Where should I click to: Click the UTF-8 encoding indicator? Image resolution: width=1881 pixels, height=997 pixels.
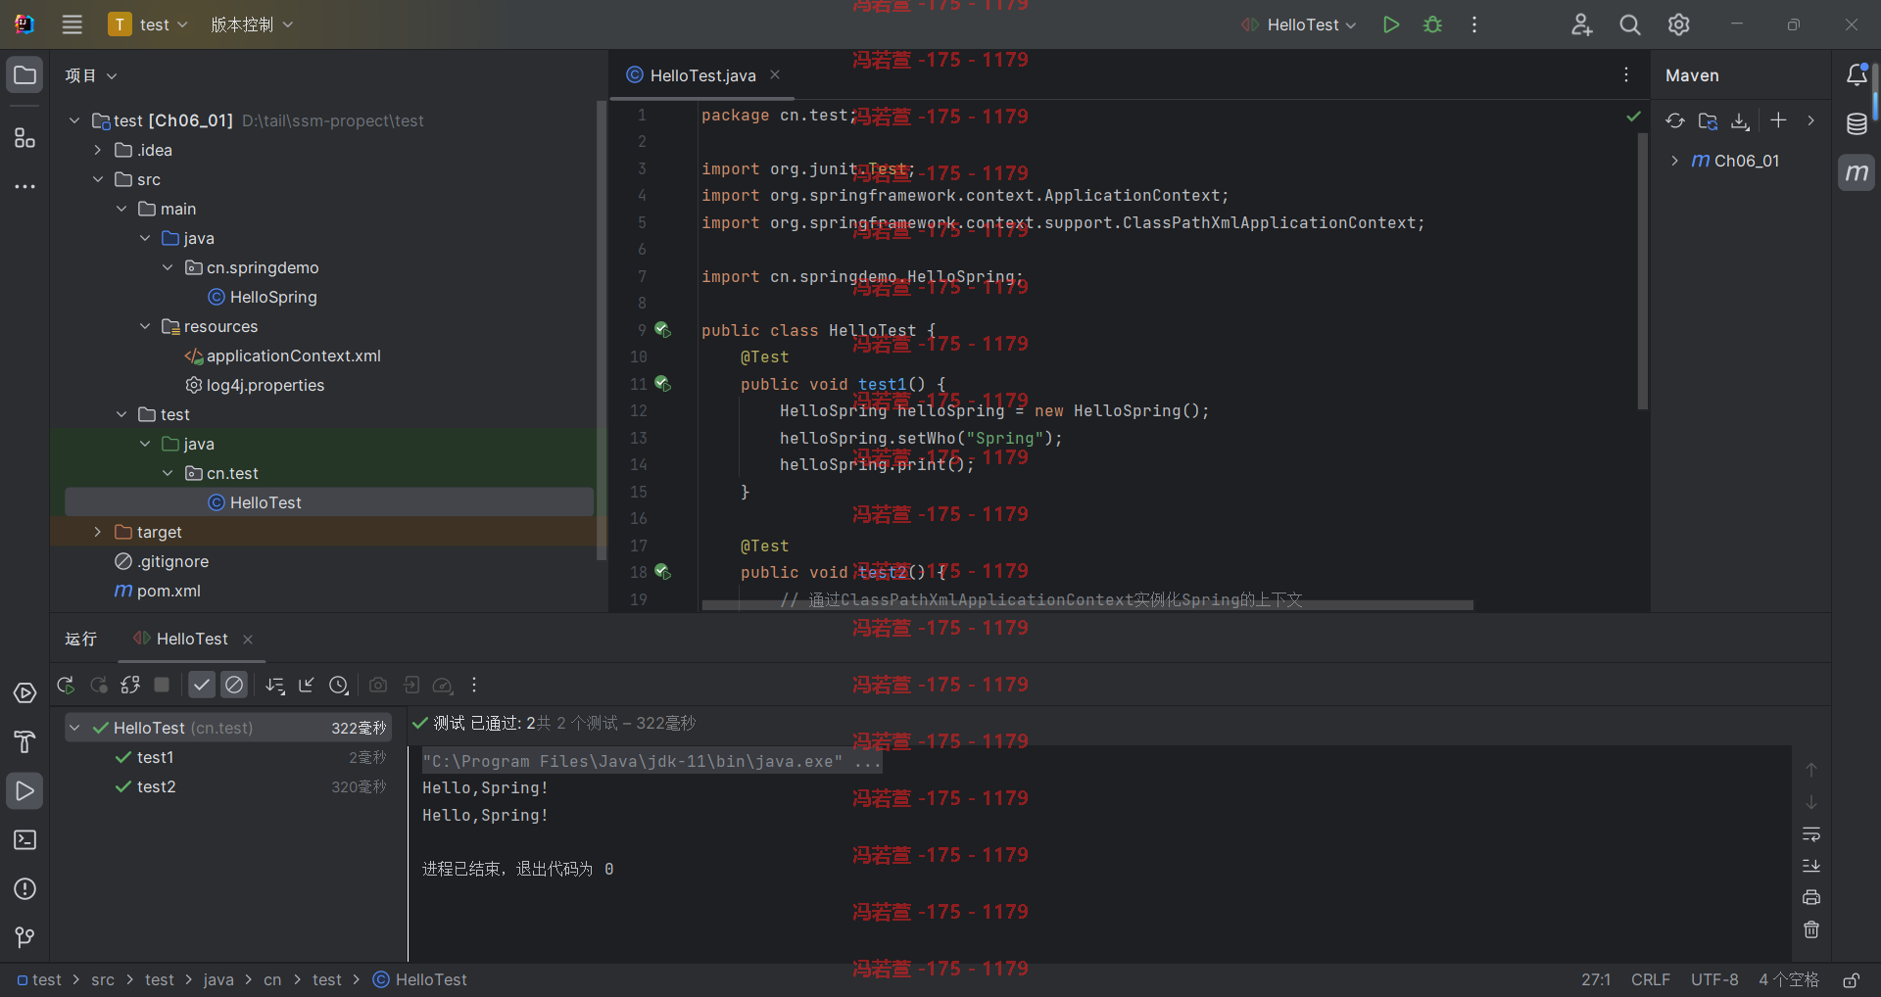pyautogui.click(x=1714, y=979)
